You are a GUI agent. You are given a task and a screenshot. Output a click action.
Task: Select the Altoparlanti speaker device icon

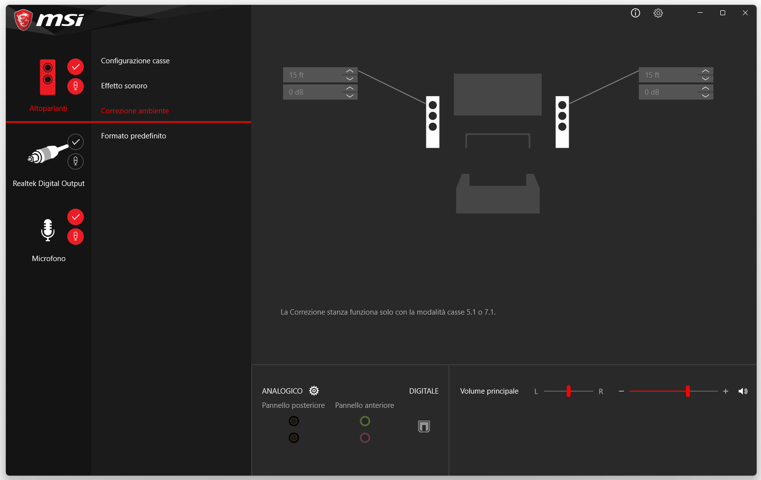[x=48, y=77]
